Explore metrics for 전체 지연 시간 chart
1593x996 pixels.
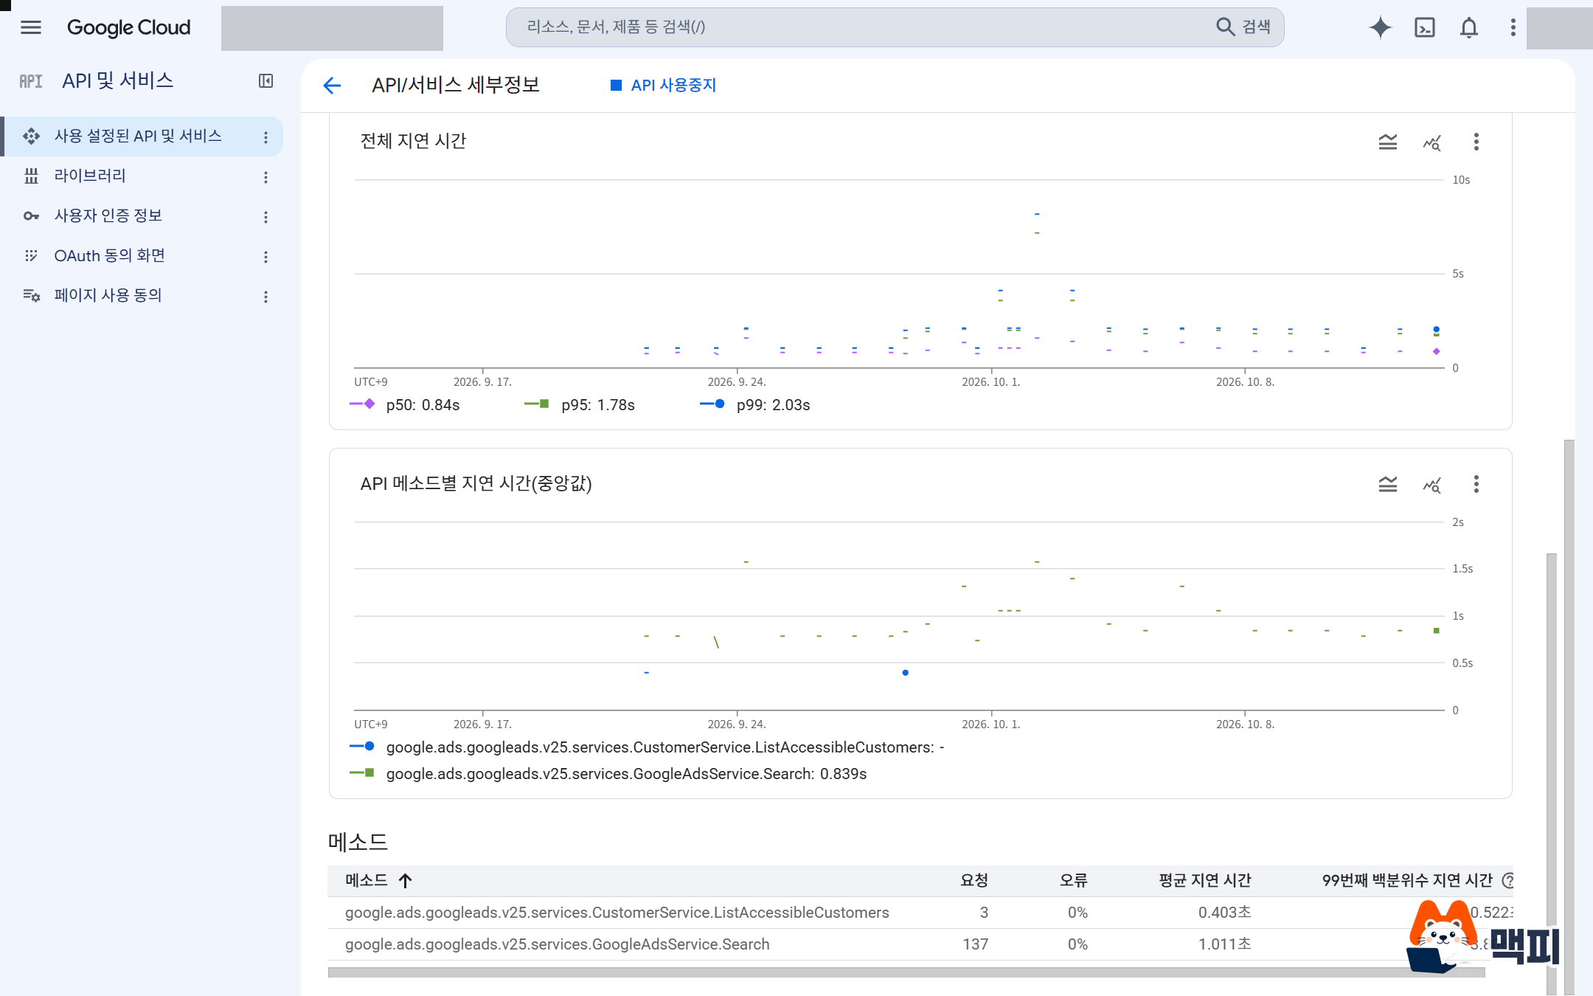tap(1431, 142)
